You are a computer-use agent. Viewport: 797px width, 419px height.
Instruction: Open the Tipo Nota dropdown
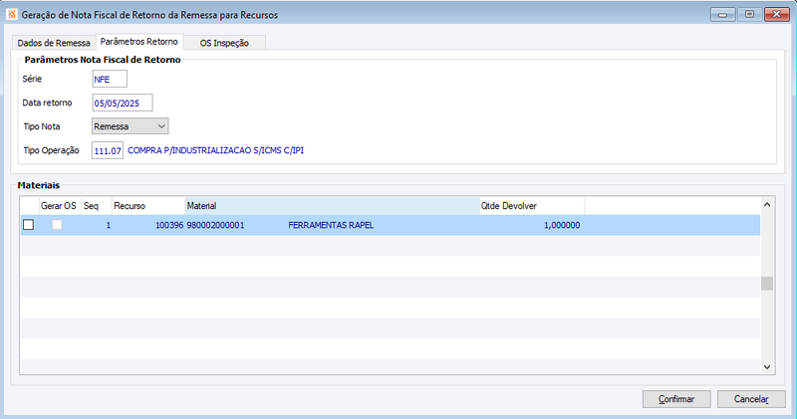(131, 126)
